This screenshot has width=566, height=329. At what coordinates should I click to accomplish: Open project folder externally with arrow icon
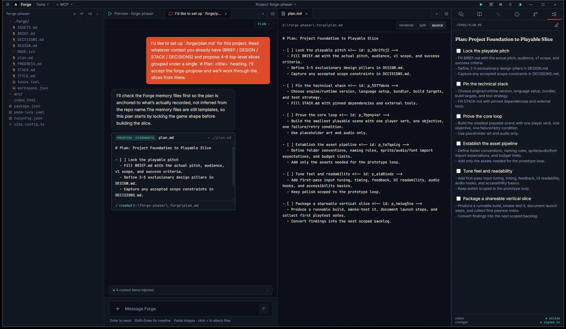coord(97,14)
